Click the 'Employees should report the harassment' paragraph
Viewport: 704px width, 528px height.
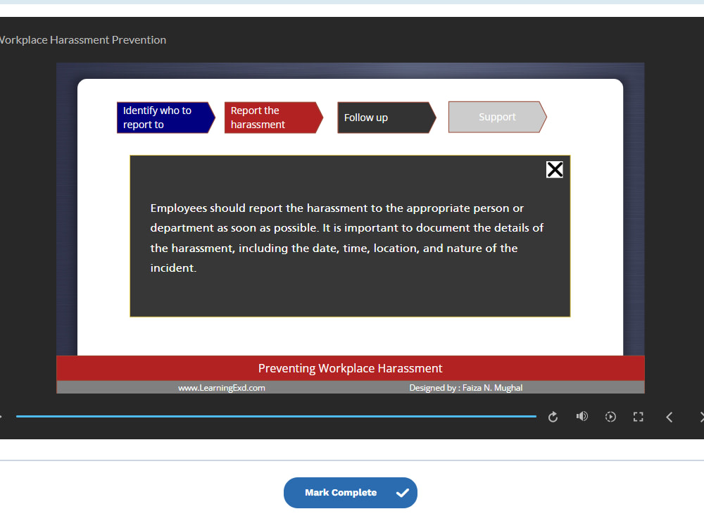tap(346, 238)
